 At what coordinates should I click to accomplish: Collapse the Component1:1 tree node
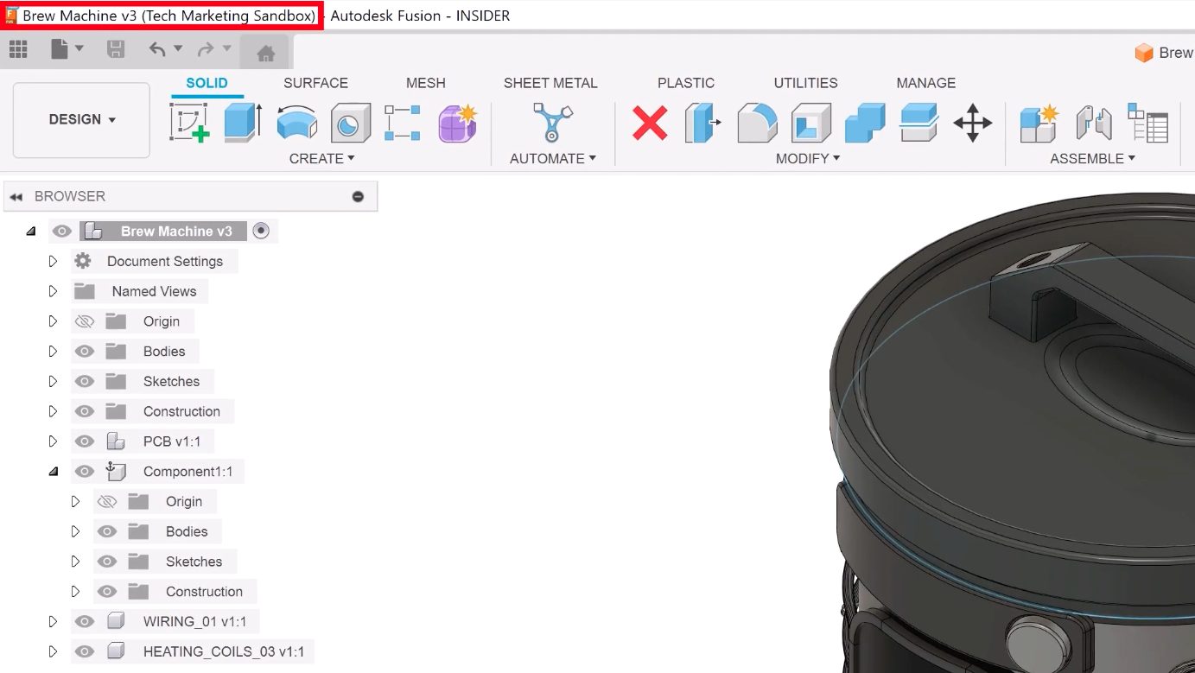click(x=53, y=471)
